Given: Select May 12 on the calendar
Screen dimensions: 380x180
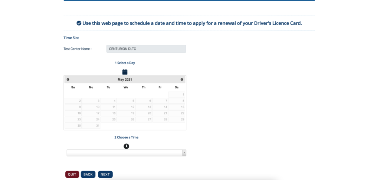Looking at the screenshot, I should [126, 107].
